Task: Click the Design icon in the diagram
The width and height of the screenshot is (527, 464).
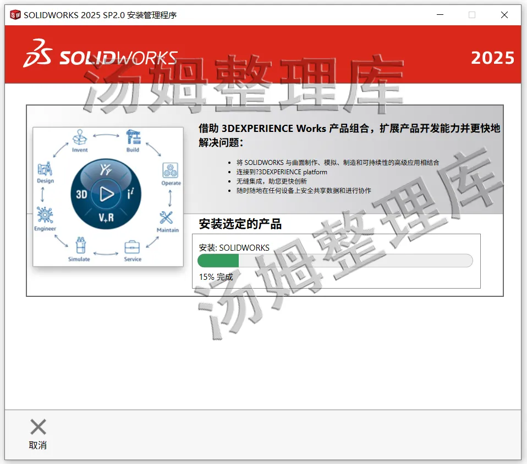Action: coord(45,169)
